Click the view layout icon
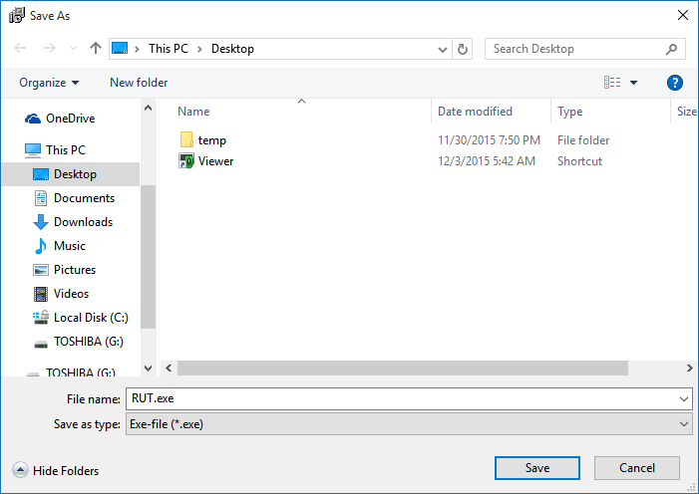 click(x=612, y=83)
